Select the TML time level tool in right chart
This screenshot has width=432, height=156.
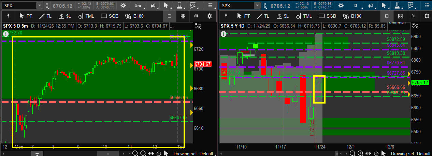pos(304,16)
